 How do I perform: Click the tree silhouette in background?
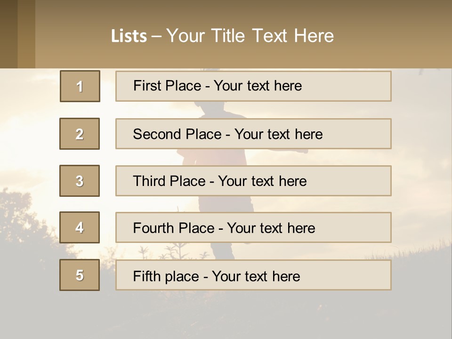coord(26,222)
